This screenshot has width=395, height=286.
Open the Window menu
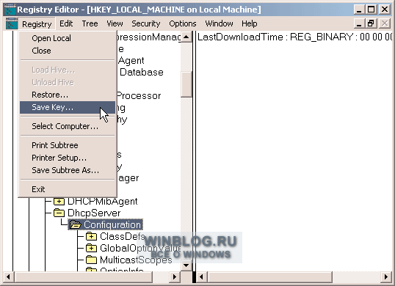point(219,23)
